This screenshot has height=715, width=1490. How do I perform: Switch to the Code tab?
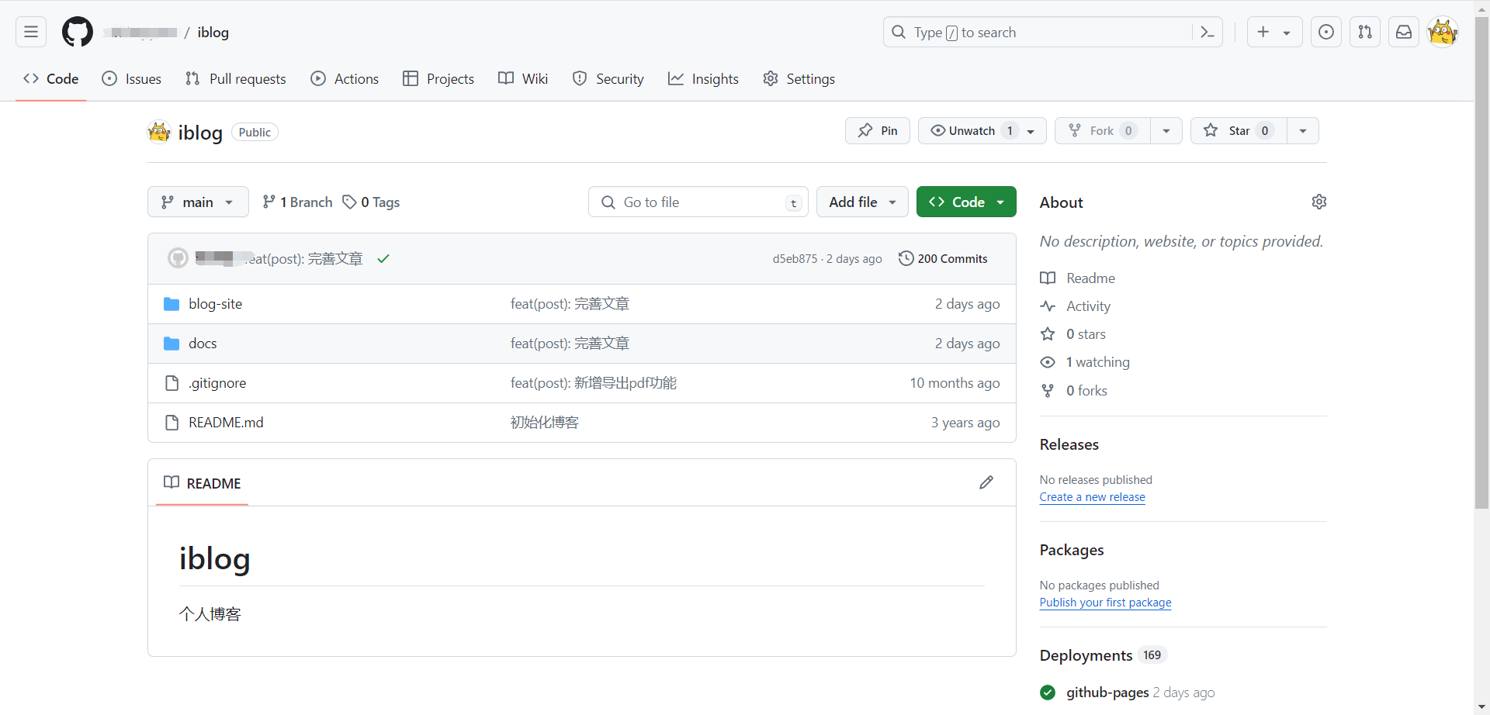pos(51,78)
